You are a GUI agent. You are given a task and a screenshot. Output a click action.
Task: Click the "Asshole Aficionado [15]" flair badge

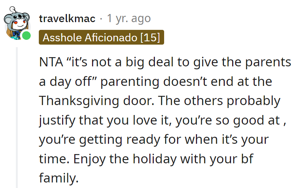(x=101, y=38)
